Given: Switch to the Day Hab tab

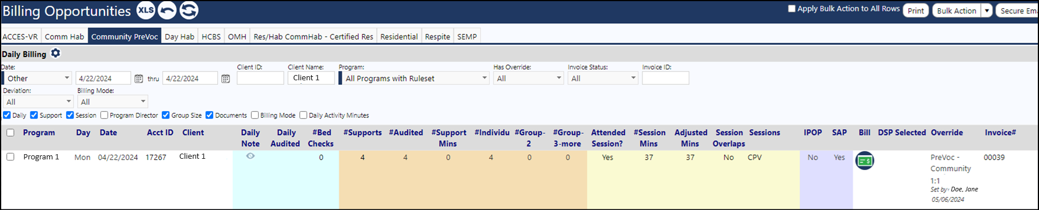Looking at the screenshot, I should click(x=179, y=37).
